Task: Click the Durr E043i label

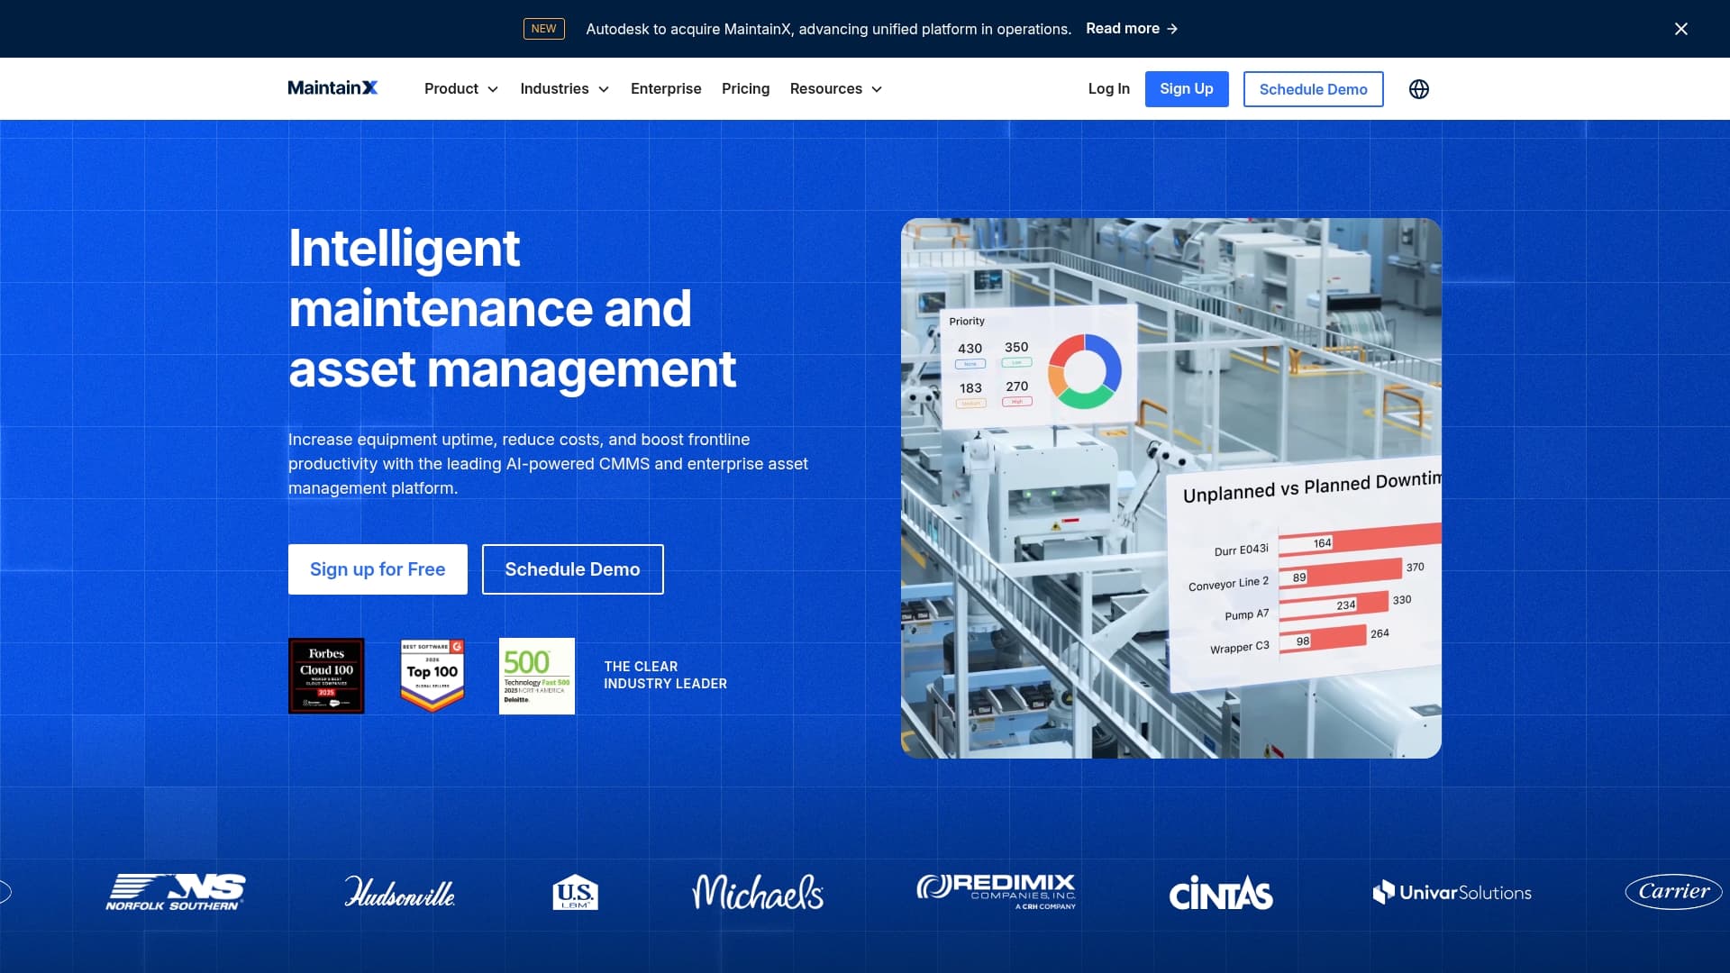Action: tap(1241, 550)
